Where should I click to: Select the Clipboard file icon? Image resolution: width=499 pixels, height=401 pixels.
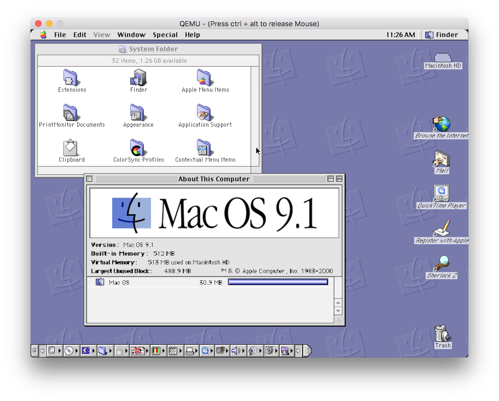pos(71,148)
